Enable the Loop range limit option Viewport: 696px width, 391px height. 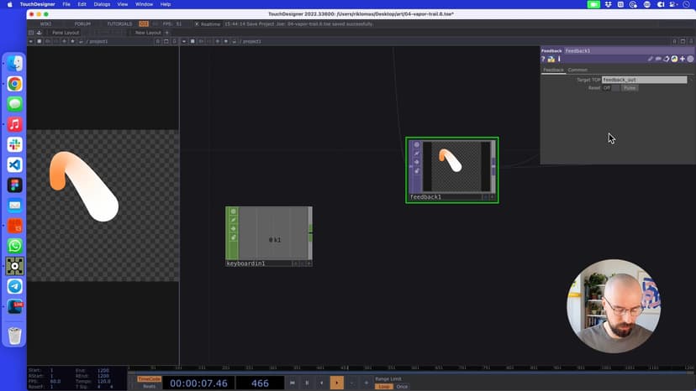pyautogui.click(x=383, y=387)
